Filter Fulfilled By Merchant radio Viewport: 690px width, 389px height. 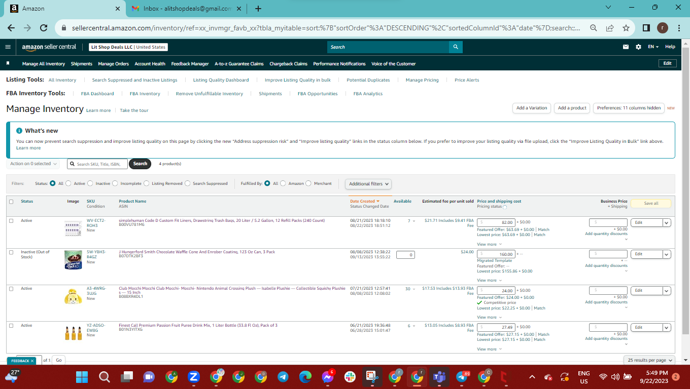[x=308, y=183]
